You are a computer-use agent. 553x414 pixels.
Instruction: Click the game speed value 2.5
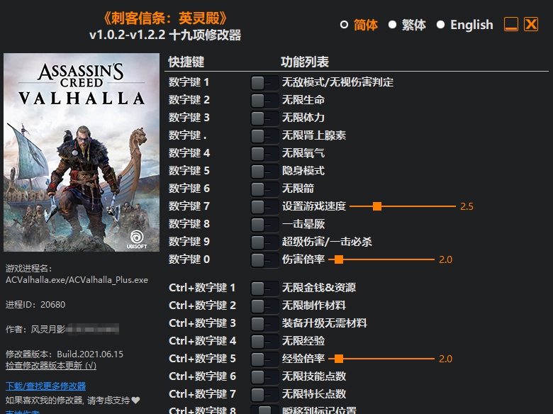[467, 207]
